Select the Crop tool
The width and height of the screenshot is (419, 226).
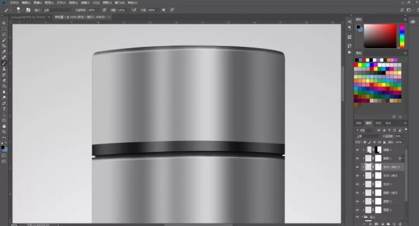pyautogui.click(x=4, y=46)
